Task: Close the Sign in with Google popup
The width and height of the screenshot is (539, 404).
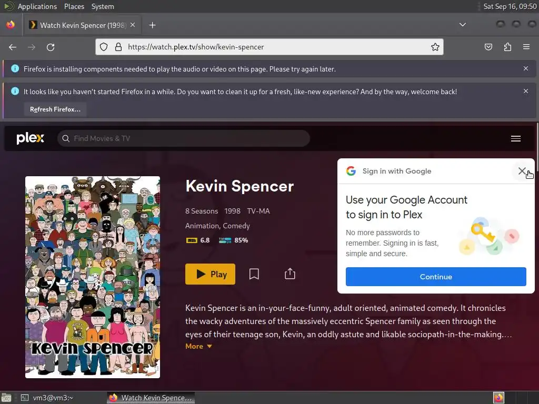Action: [522, 171]
